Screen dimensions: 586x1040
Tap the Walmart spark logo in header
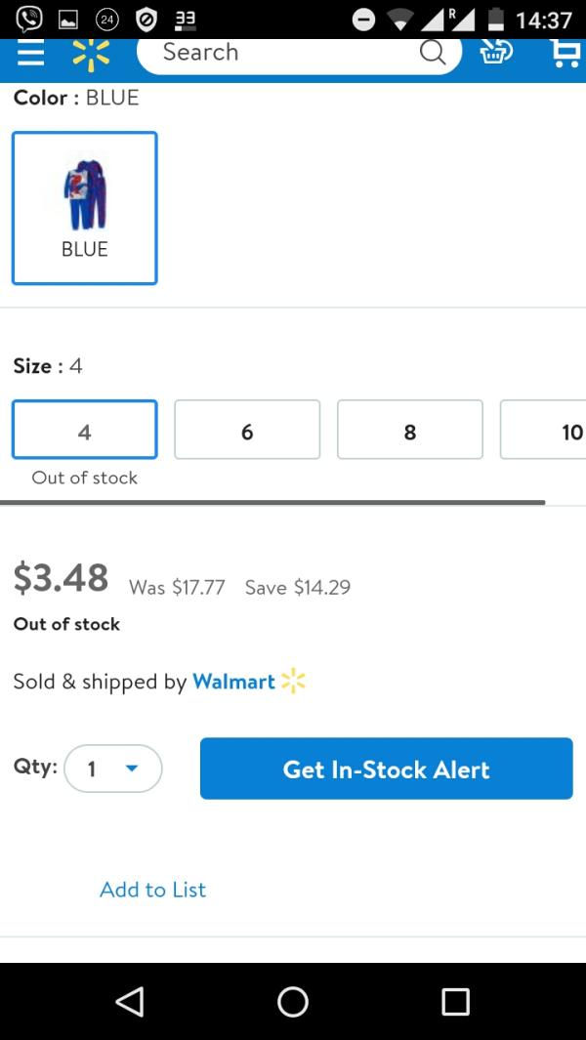pyautogui.click(x=91, y=55)
